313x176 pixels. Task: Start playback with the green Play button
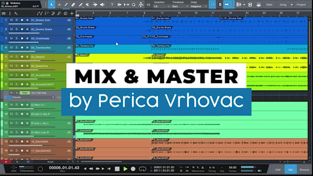click(125, 169)
